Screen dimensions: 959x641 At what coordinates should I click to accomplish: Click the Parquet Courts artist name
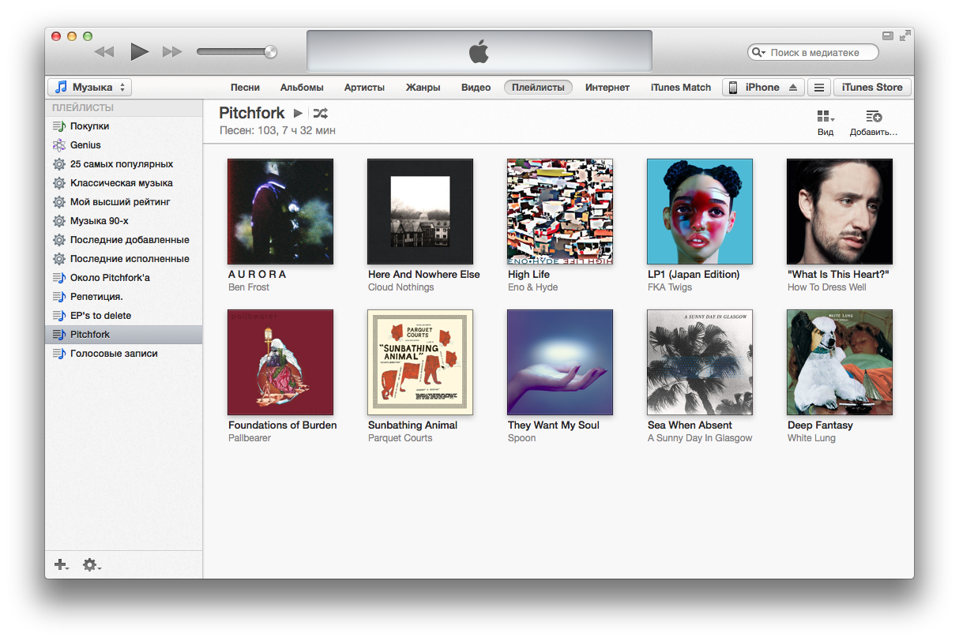point(400,438)
